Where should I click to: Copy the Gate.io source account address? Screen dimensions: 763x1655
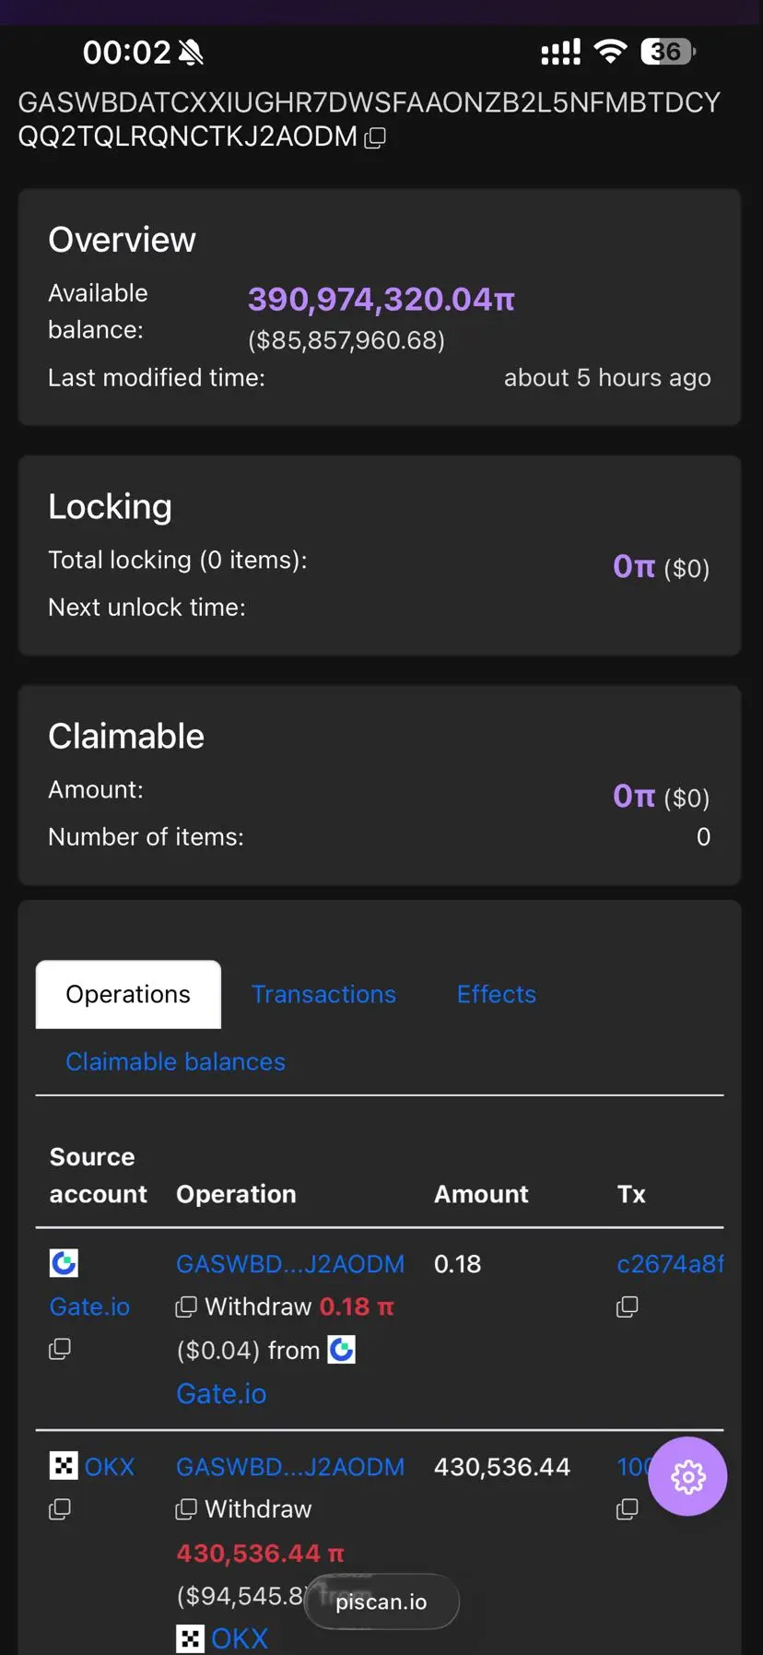(60, 1349)
